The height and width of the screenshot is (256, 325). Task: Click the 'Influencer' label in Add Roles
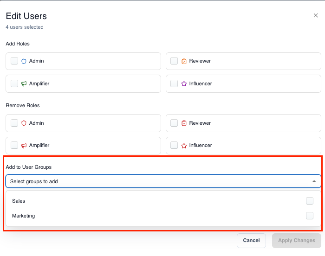point(201,83)
